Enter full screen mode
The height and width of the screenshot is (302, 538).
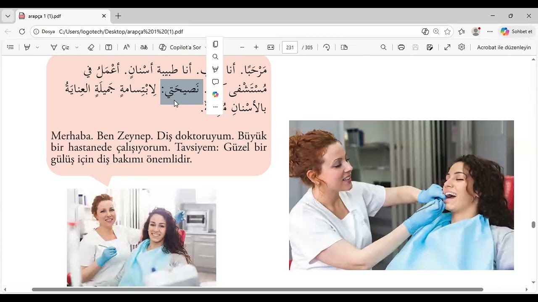[448, 47]
